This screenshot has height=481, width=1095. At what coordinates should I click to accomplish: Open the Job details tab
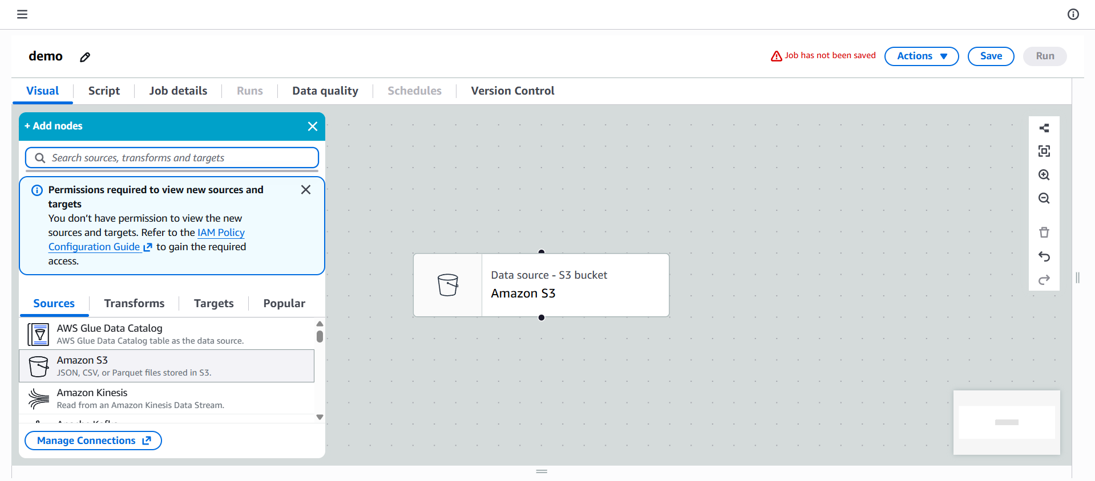click(178, 91)
